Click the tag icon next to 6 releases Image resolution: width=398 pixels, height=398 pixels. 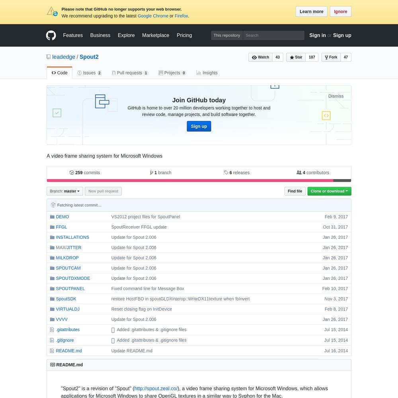coord(226,173)
